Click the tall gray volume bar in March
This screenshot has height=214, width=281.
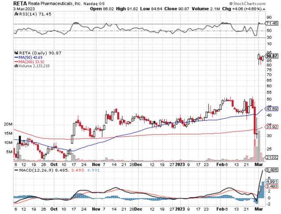point(259,146)
